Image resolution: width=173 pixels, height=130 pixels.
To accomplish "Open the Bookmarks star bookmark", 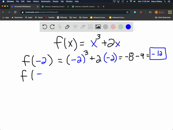I will pos(17,17).
